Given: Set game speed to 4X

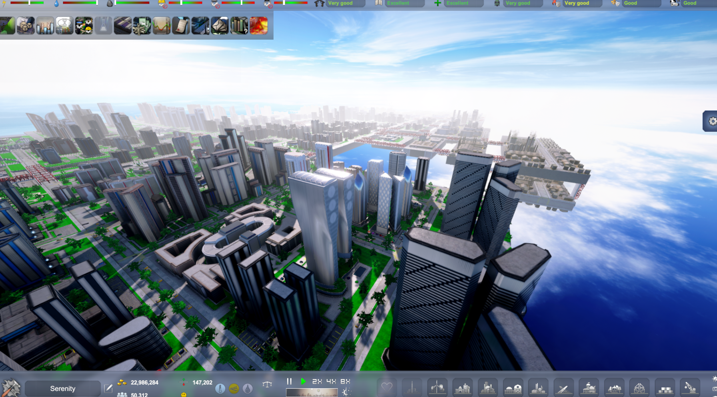Looking at the screenshot, I should [x=331, y=381].
